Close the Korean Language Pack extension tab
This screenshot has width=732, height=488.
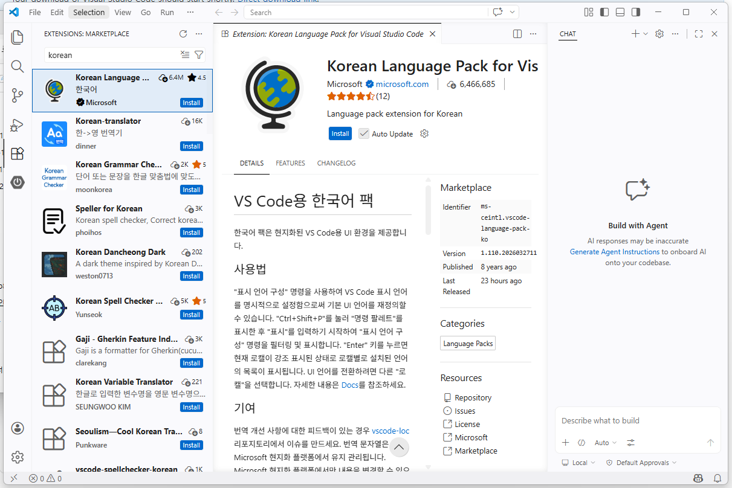(x=432, y=34)
